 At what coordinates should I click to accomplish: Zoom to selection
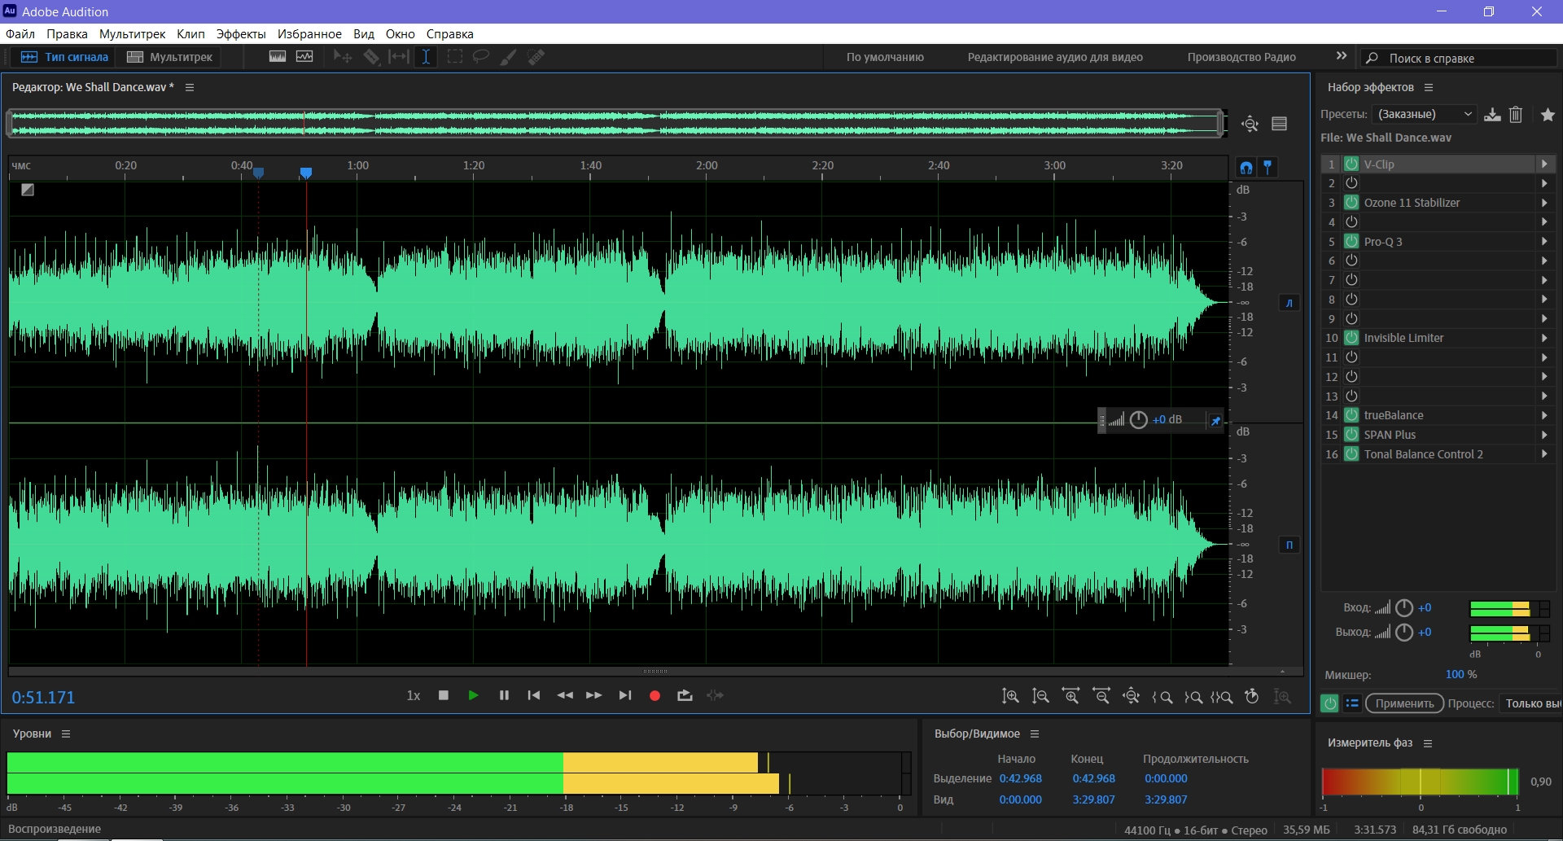point(1221,697)
